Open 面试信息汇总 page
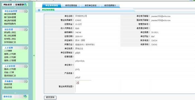The width and height of the screenshot is (195, 100). pyautogui.click(x=10, y=76)
